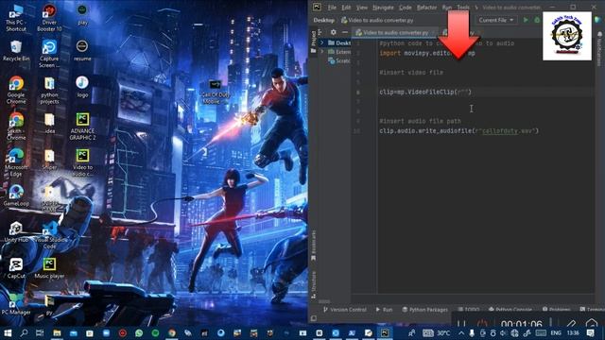Open ENG language indicator in taskbar

pos(556,332)
